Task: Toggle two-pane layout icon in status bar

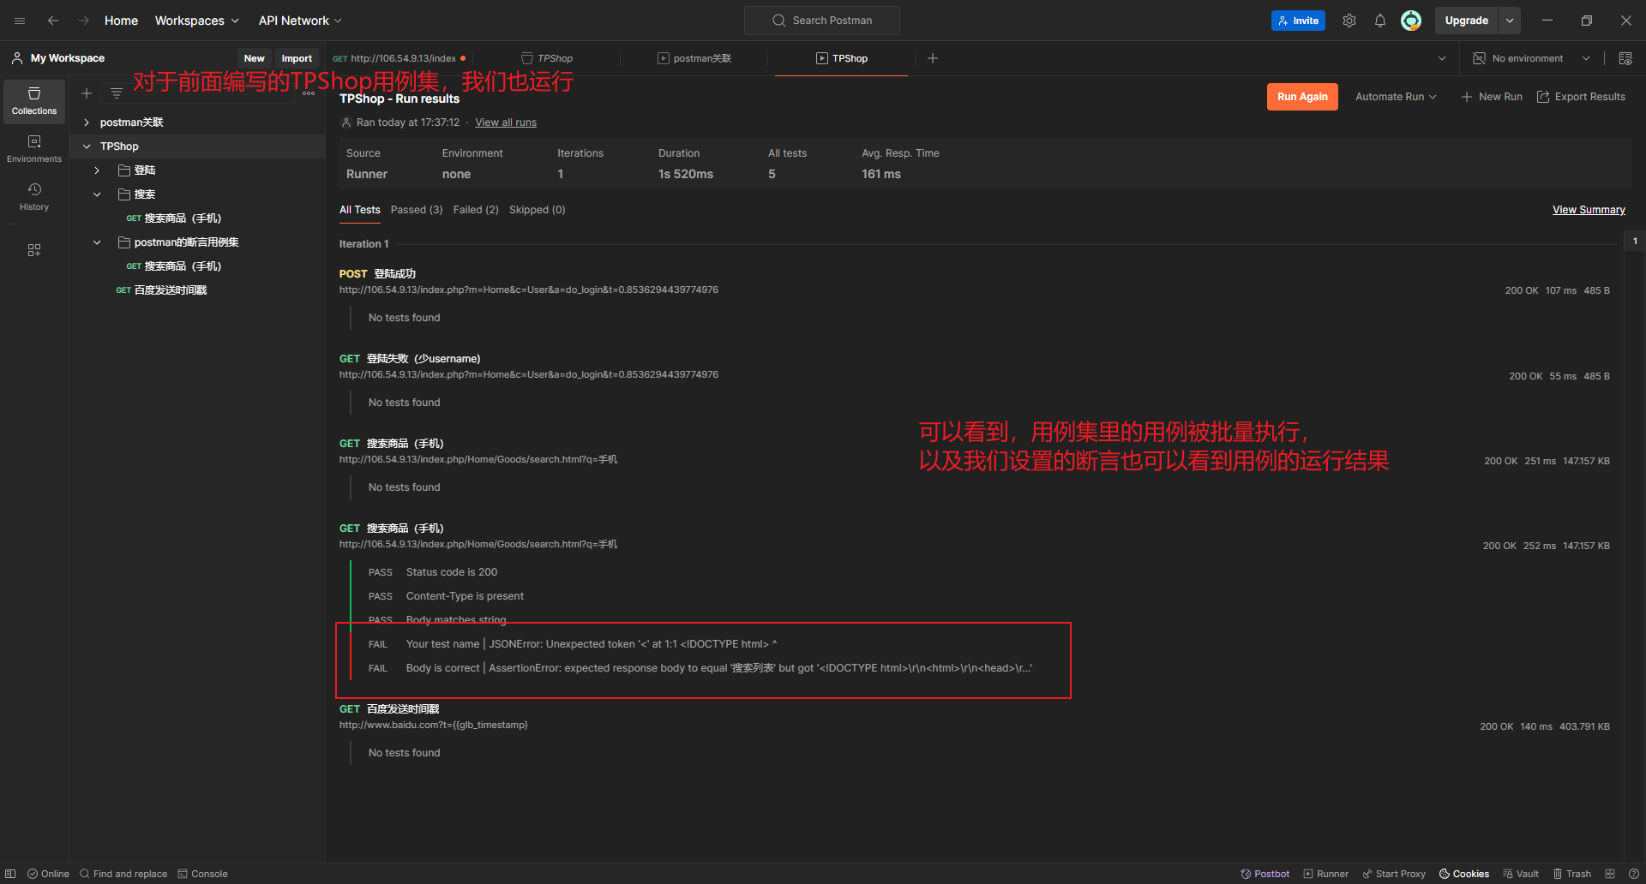Action: coord(1610,874)
